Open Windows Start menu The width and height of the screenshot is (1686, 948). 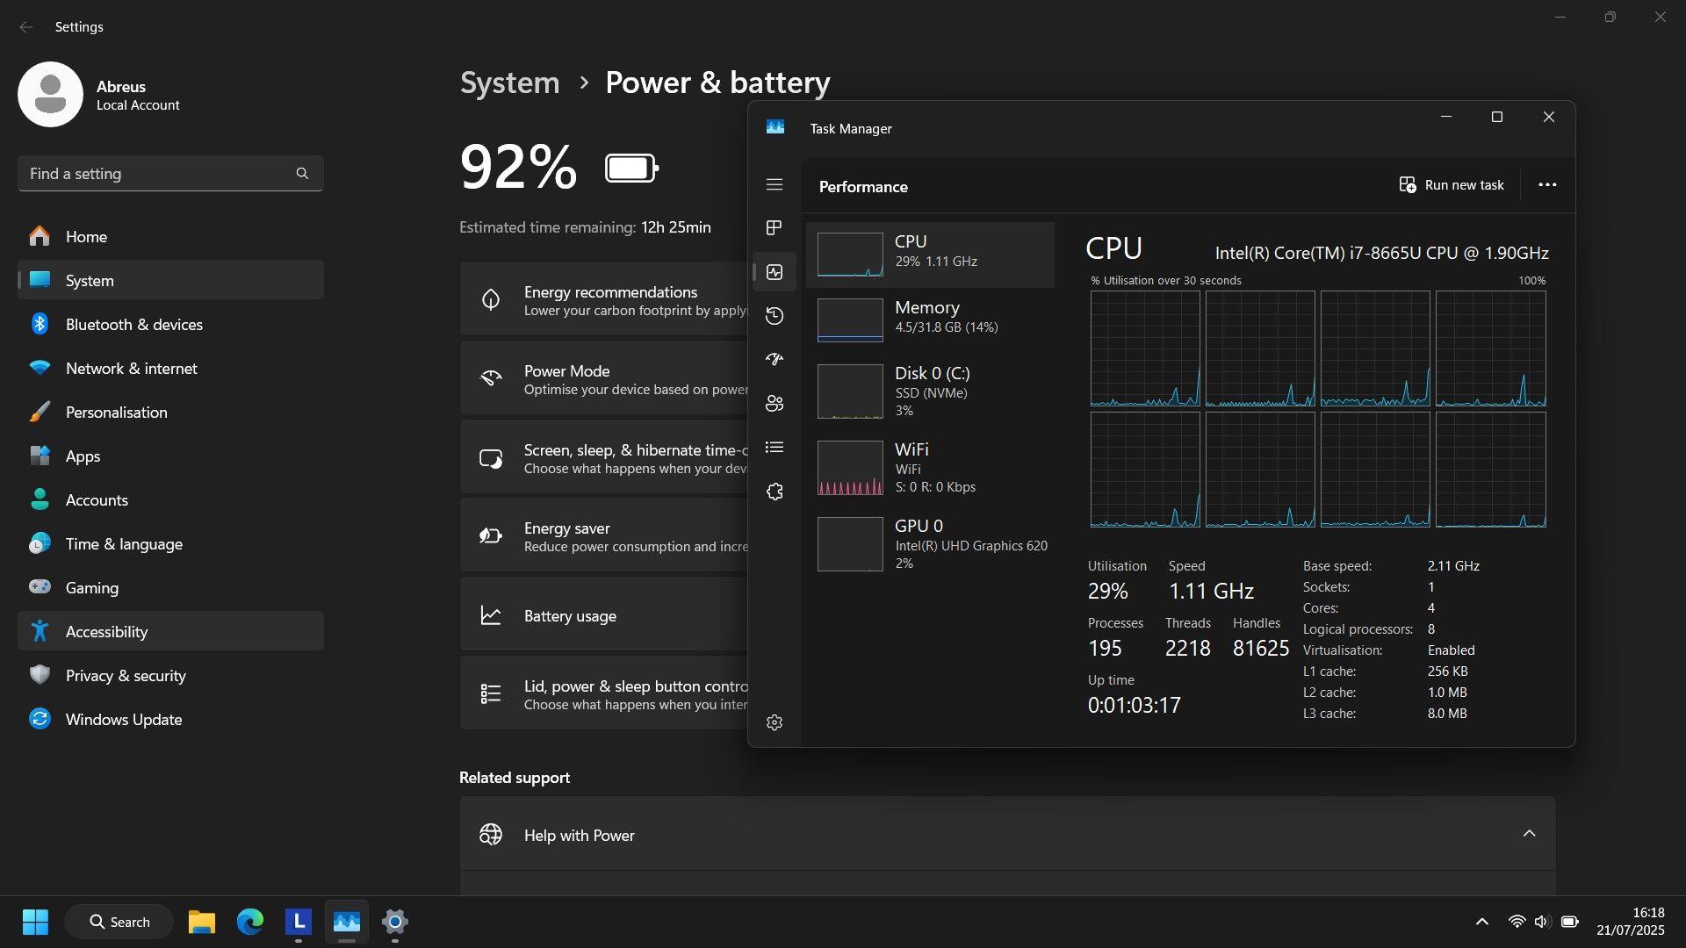coord(35,922)
